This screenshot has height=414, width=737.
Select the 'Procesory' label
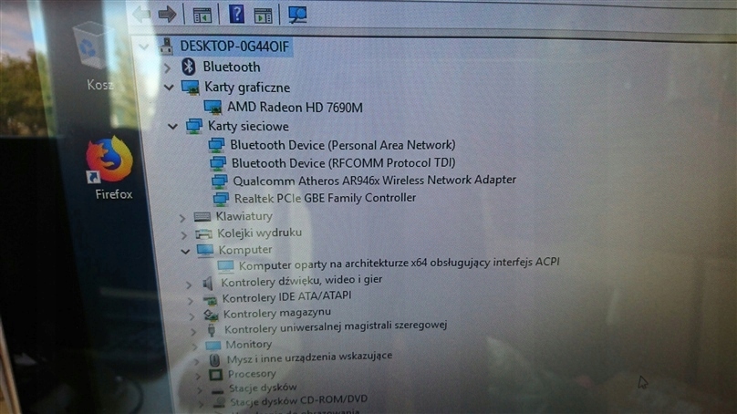pos(252,374)
